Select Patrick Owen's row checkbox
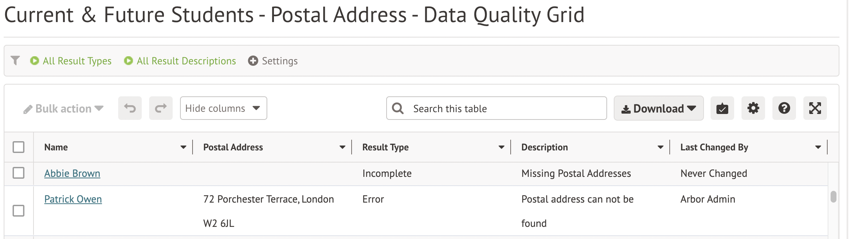 18,211
